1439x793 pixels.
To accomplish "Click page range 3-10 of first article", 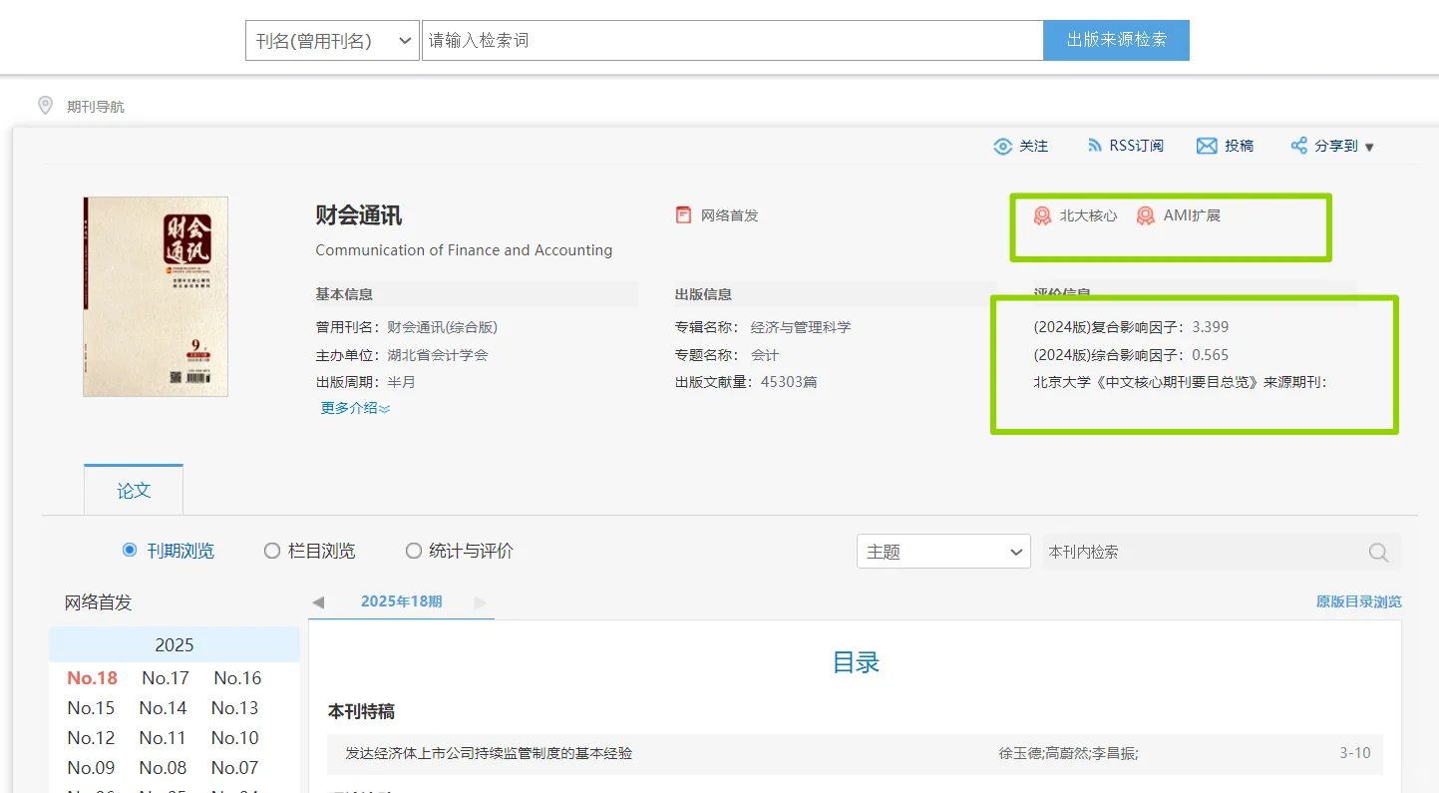I will pos(1355,753).
